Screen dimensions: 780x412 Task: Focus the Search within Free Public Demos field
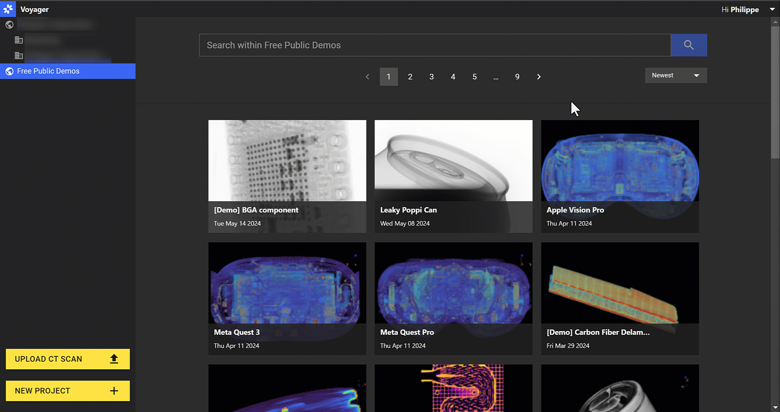tap(434, 45)
